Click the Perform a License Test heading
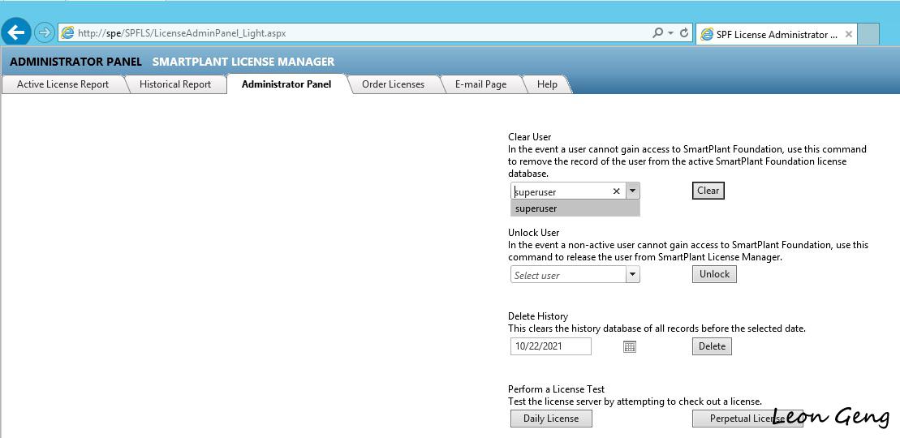This screenshot has height=438, width=900. (556, 389)
